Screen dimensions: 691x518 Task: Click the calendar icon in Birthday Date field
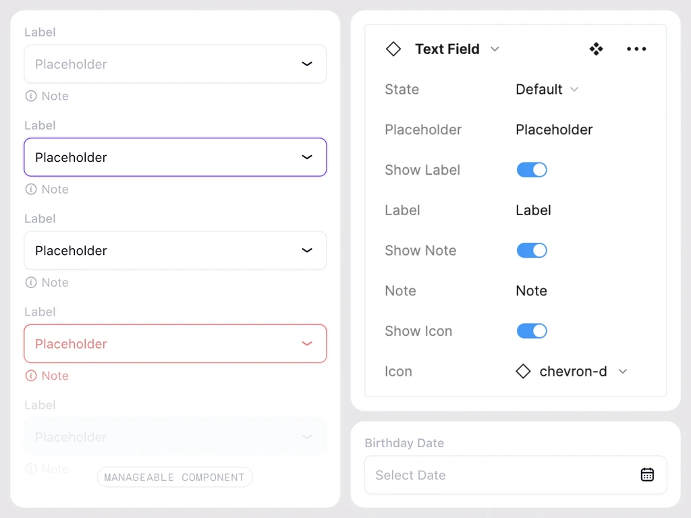(x=647, y=475)
